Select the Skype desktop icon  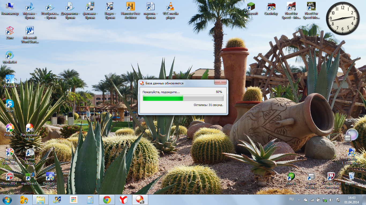[10, 104]
